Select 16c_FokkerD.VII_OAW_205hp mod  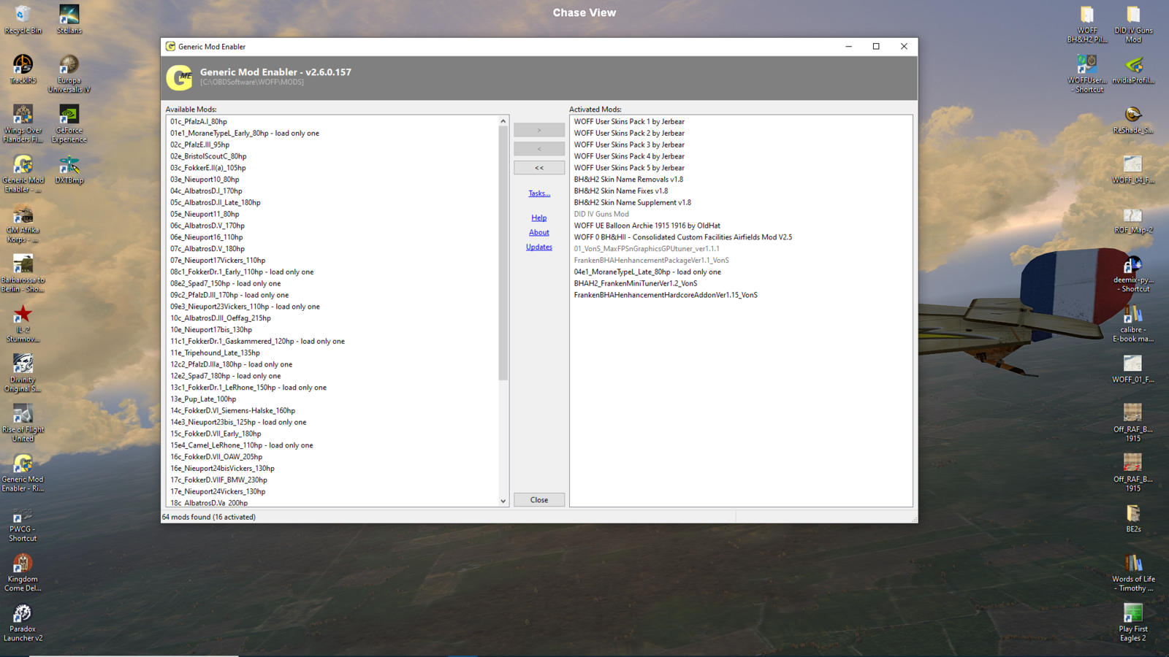pyautogui.click(x=216, y=457)
